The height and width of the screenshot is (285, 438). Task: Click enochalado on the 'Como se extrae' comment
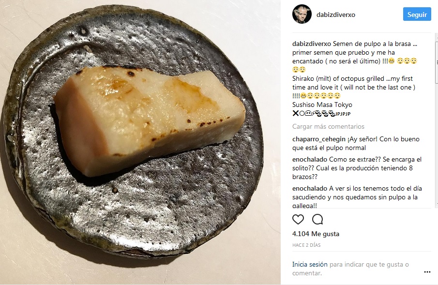[x=310, y=159]
